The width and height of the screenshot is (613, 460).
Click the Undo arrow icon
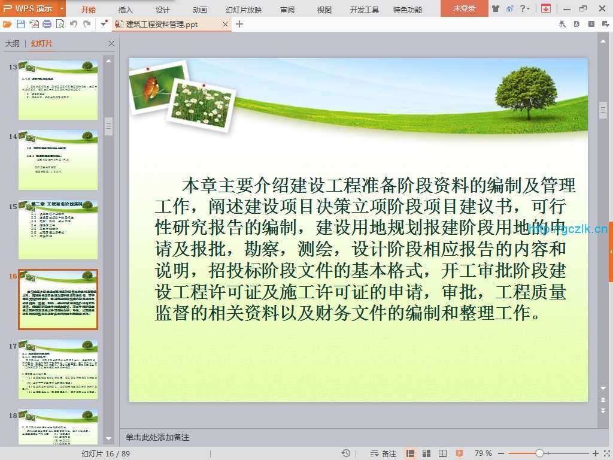[74, 24]
